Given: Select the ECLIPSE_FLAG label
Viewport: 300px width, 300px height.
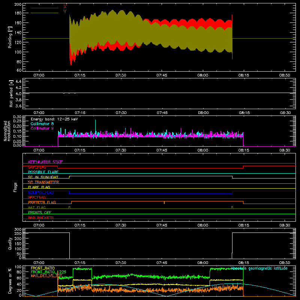Looking at the screenshot, I should click(41, 192).
